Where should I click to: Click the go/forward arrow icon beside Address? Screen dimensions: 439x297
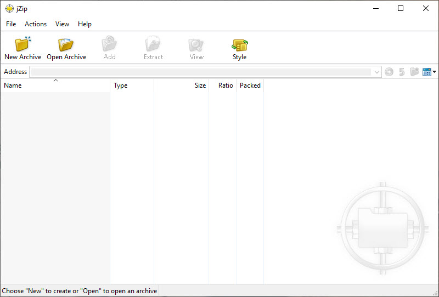[389, 72]
